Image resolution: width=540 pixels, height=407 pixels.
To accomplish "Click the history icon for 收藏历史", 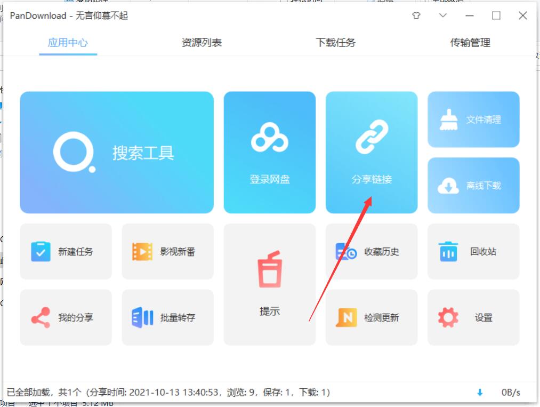I will click(346, 252).
